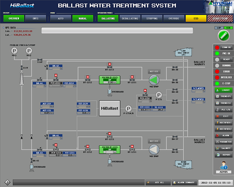Select the 114V valve symbol
Screen dimensions: 234x187
coord(40,60)
